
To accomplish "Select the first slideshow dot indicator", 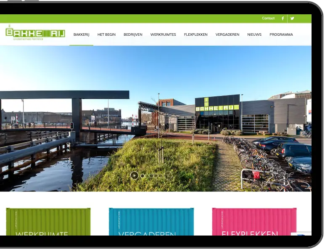I will (x=143, y=176).
